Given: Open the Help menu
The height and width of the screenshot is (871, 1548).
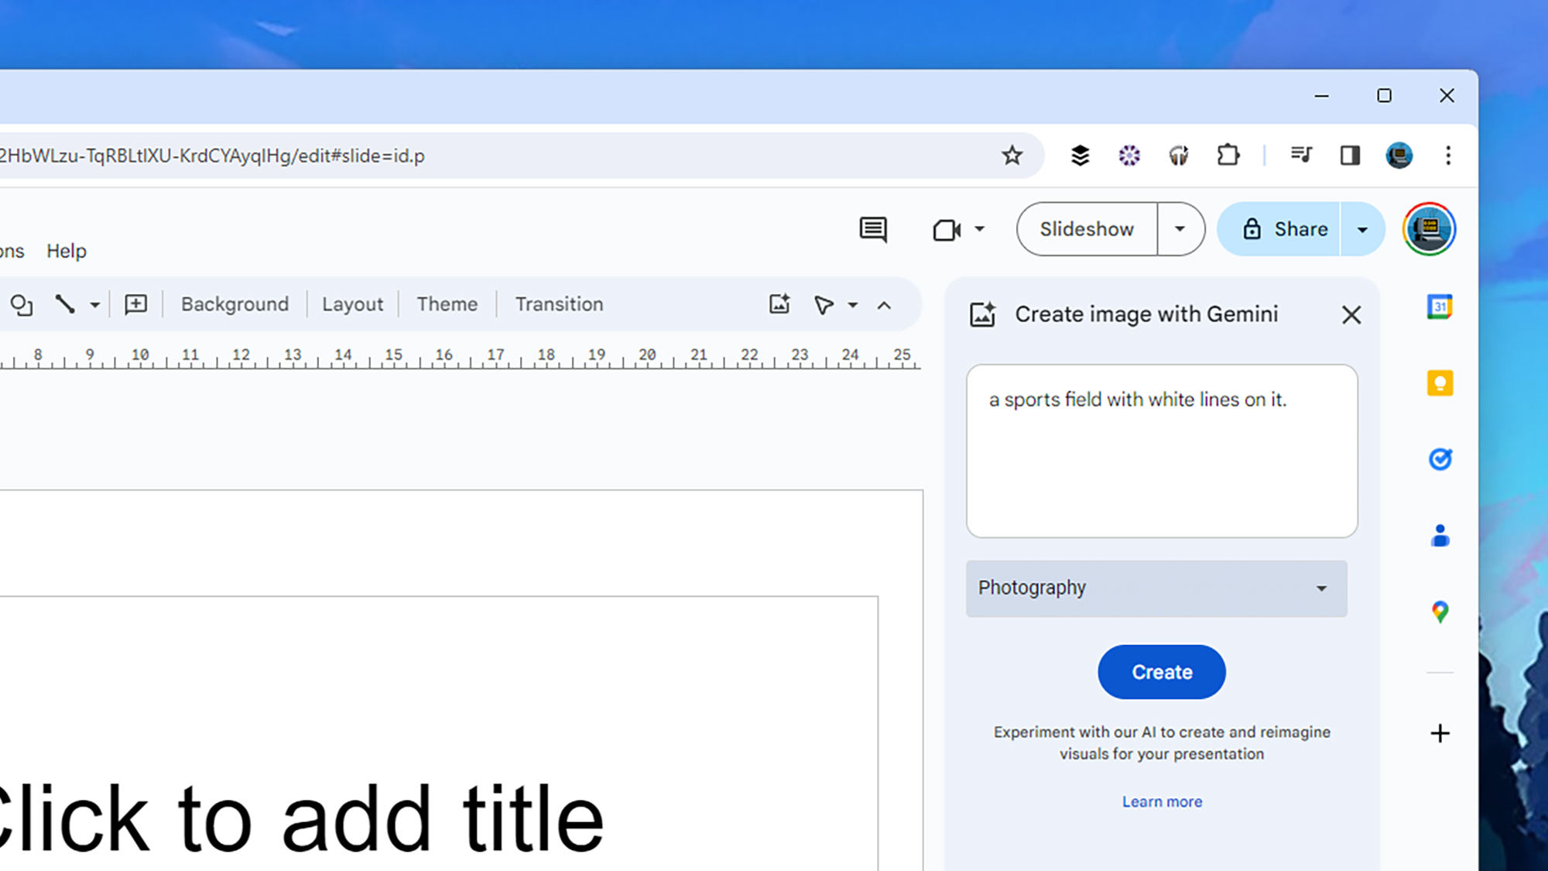Looking at the screenshot, I should [x=67, y=251].
